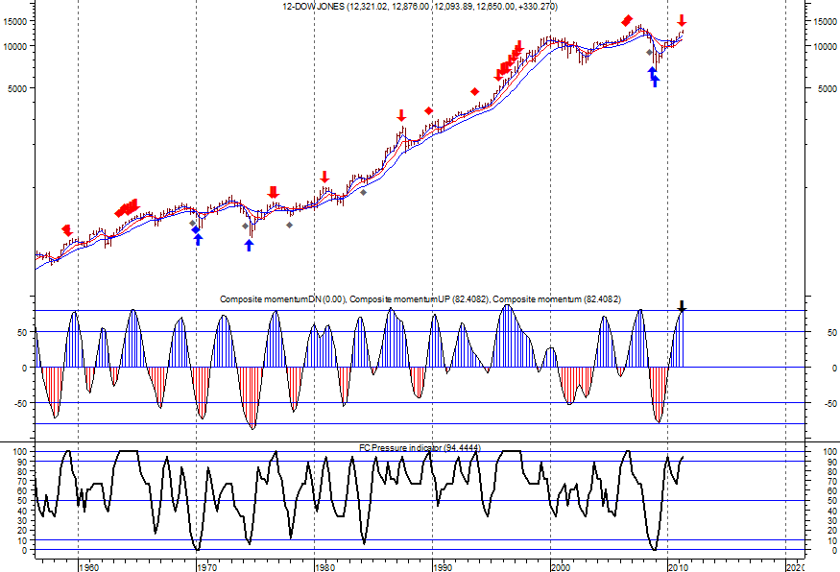Screen dimensions: 840x572
Task: Select 10 on the left pressure axis
Action: point(22,540)
